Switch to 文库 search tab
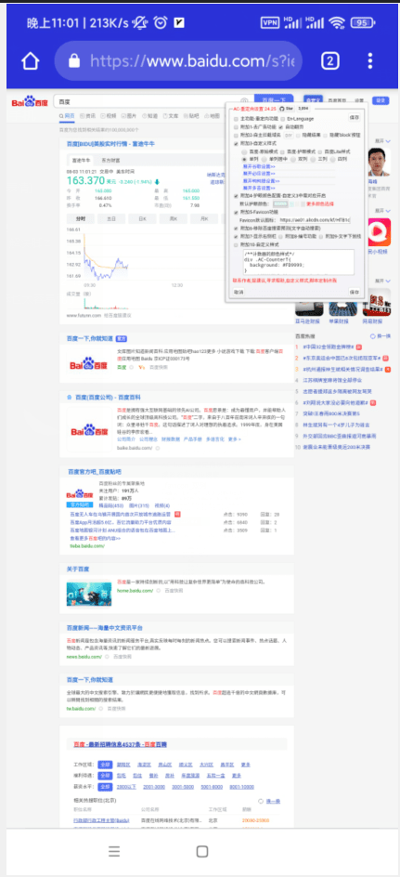The height and width of the screenshot is (877, 400). coord(170,116)
